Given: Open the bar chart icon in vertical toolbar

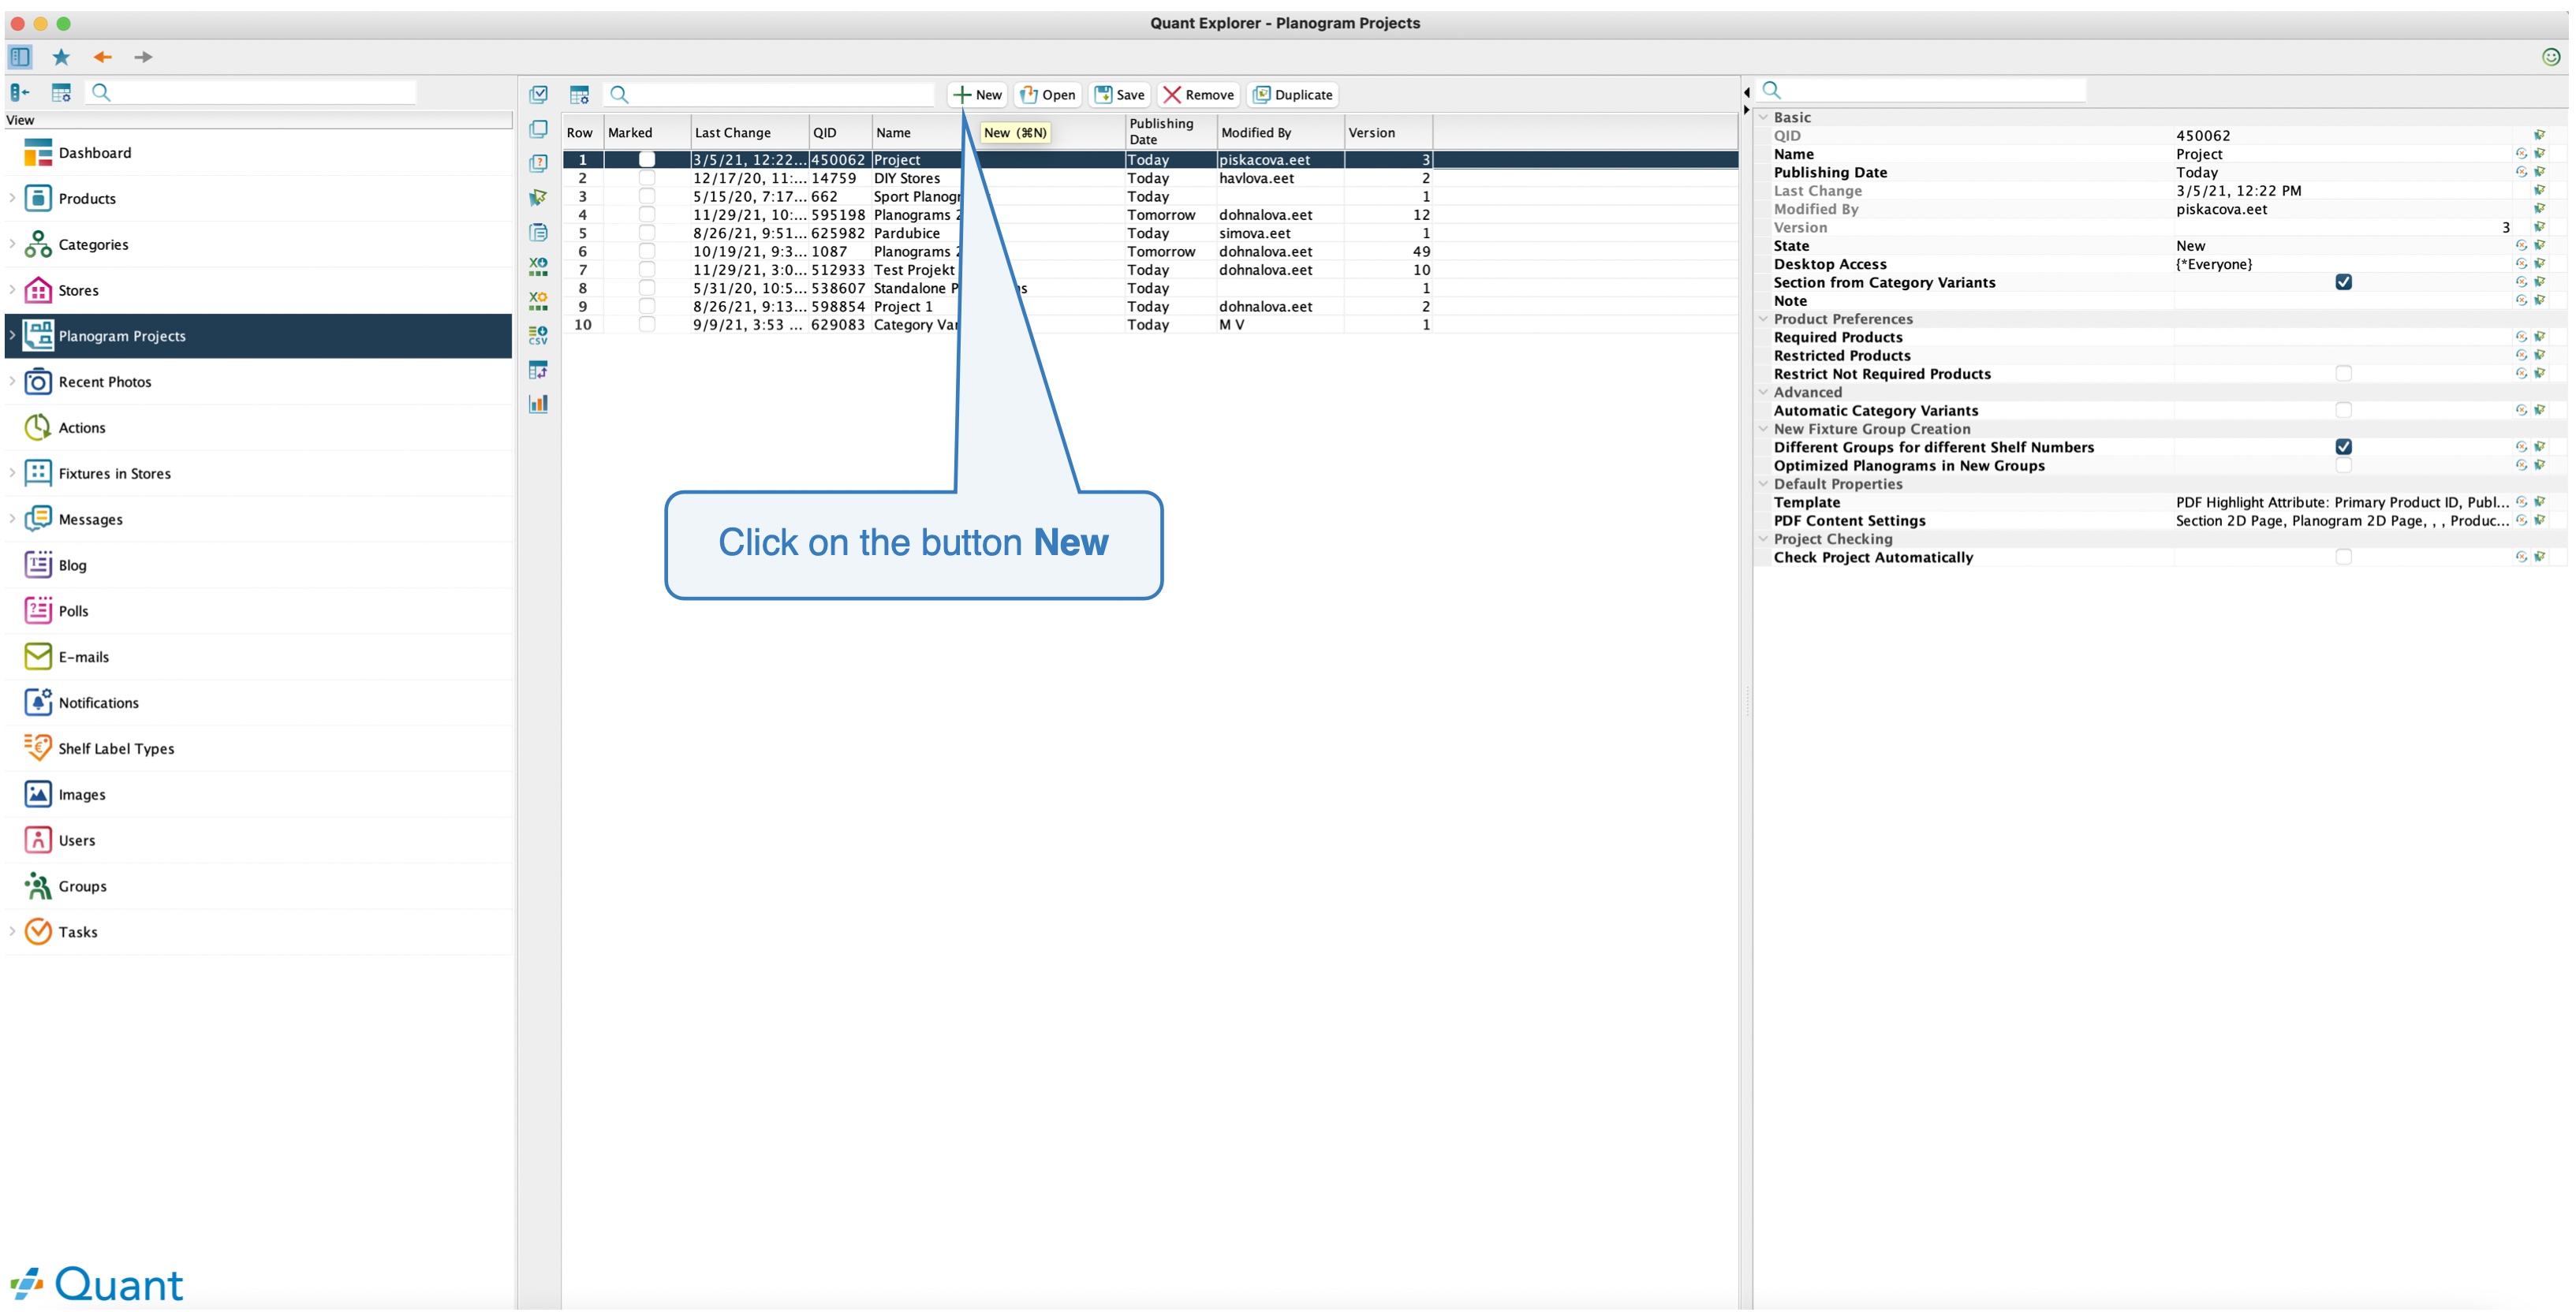Looking at the screenshot, I should (538, 404).
